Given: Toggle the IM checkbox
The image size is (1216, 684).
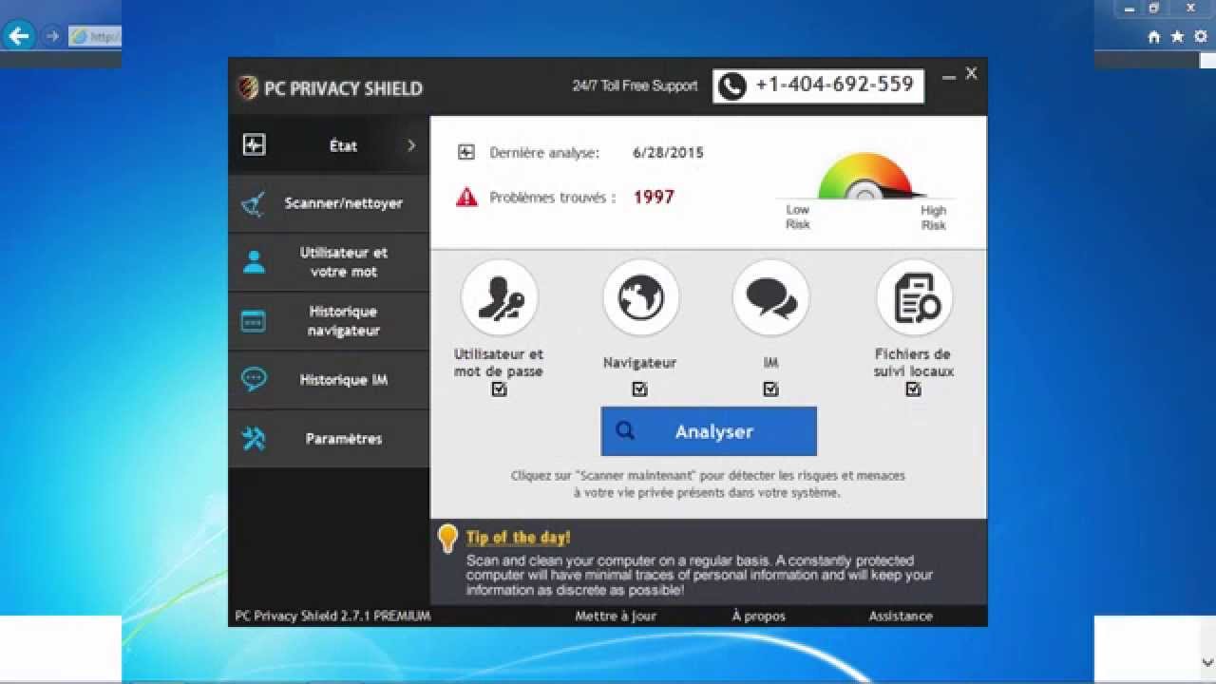Looking at the screenshot, I should click(x=770, y=389).
